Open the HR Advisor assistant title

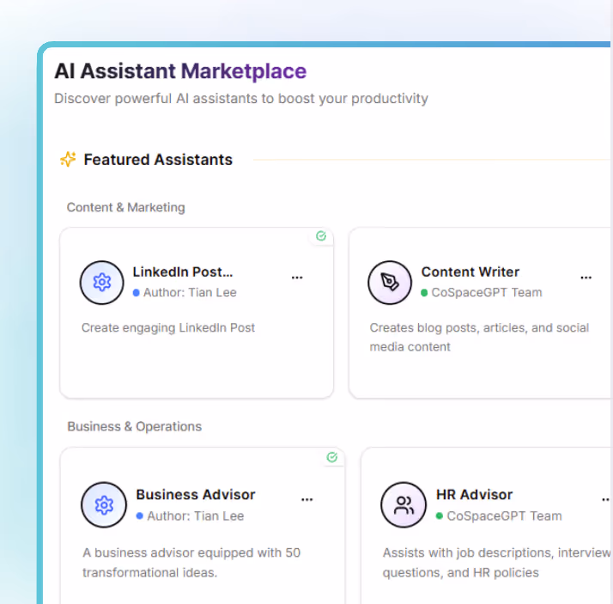[x=474, y=495]
